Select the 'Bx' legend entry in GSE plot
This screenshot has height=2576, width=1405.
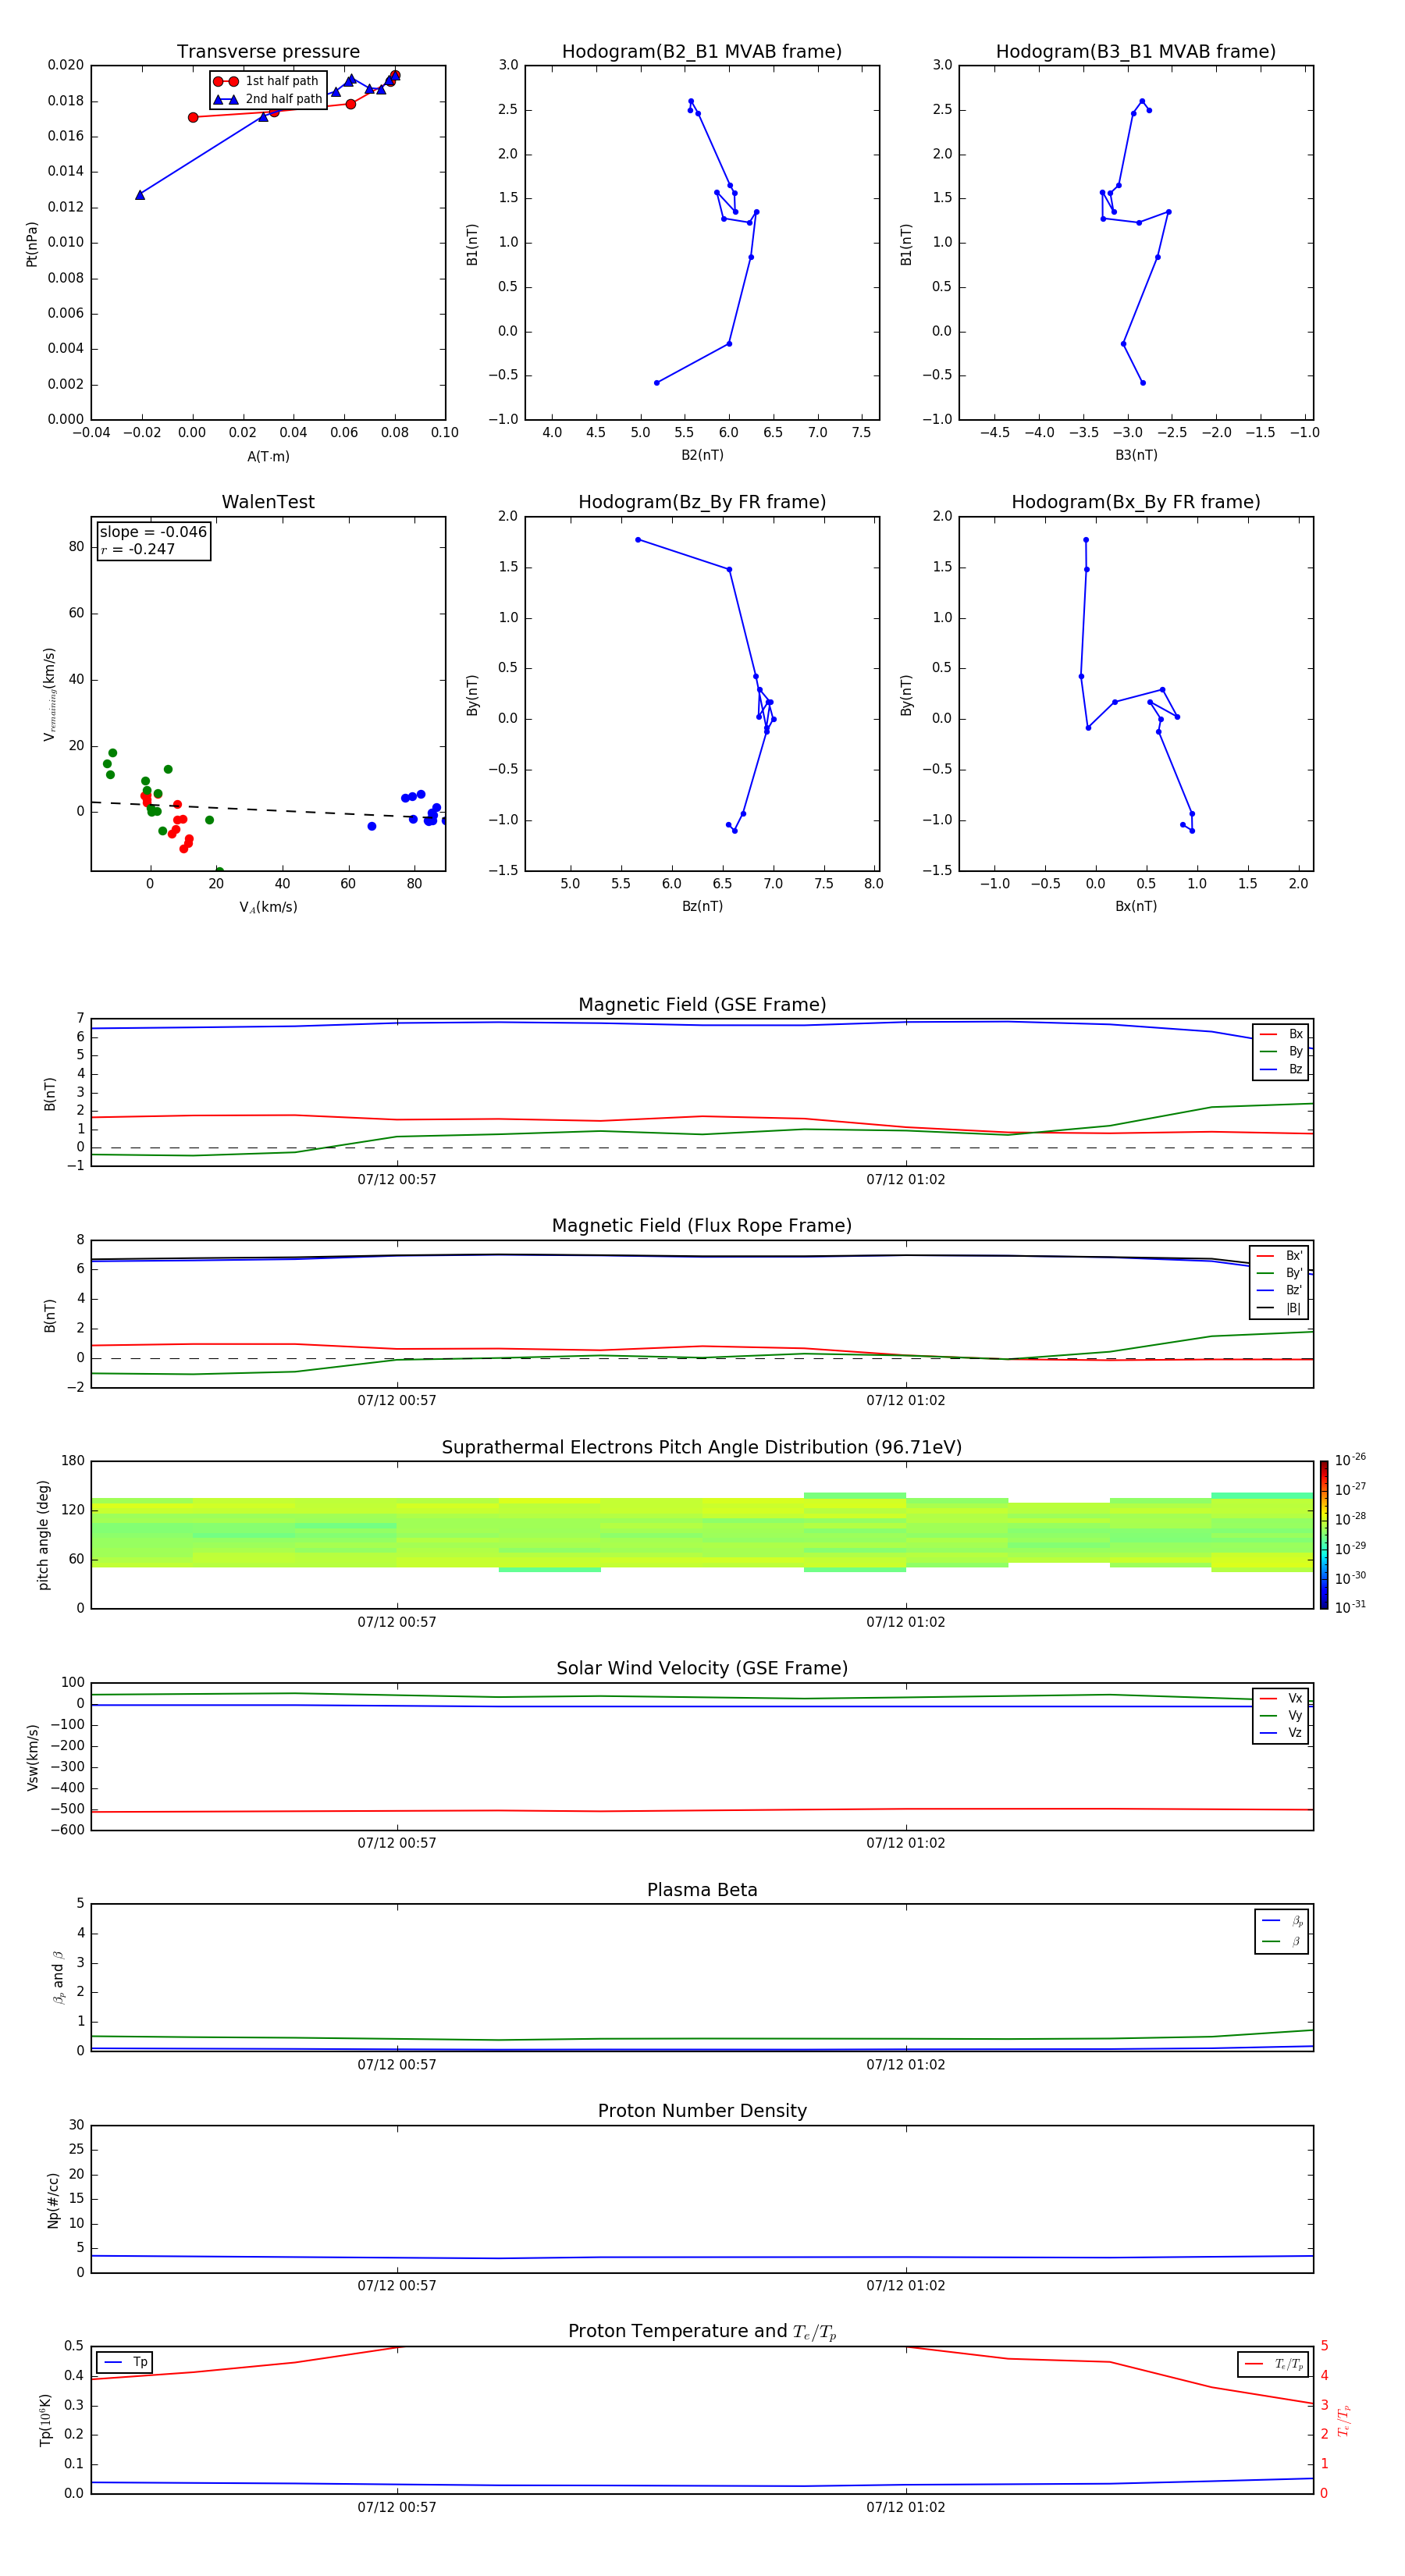pos(1281,1034)
